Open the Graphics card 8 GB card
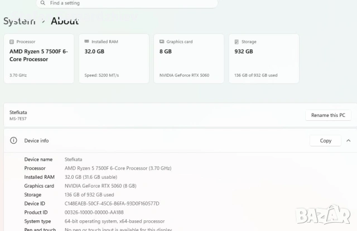The image size is (357, 231). pyautogui.click(x=189, y=58)
